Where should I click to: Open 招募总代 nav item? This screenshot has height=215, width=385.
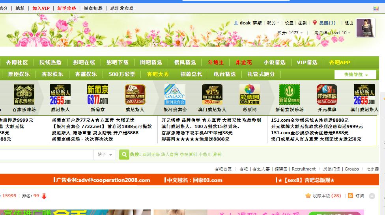tap(191, 74)
